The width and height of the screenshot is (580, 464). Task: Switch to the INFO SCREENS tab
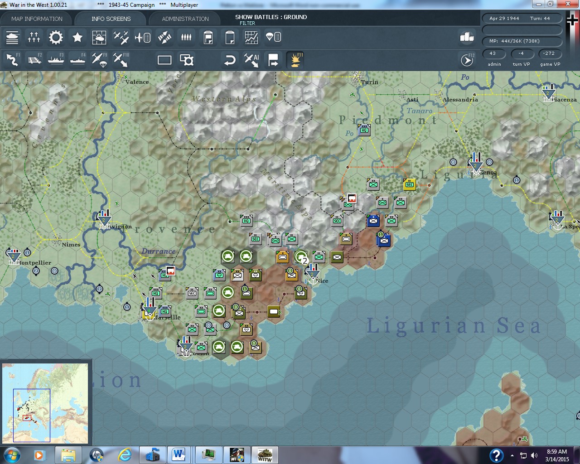(111, 19)
